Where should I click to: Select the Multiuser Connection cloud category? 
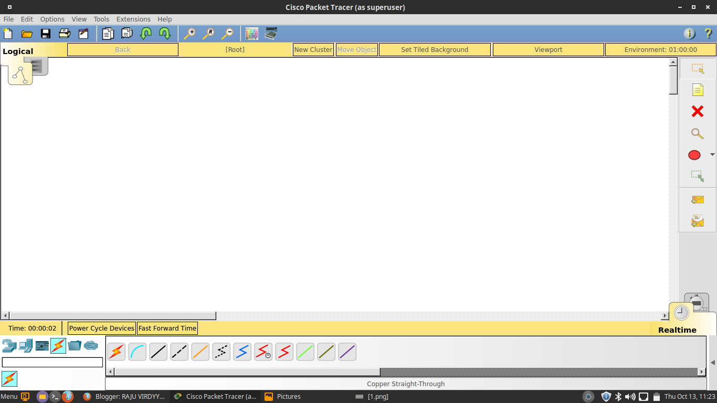point(91,346)
